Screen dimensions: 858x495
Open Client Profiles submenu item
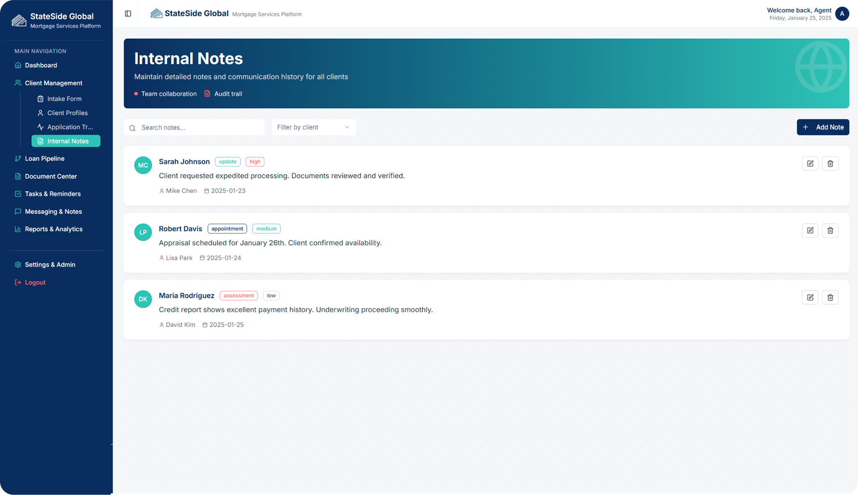click(x=67, y=113)
